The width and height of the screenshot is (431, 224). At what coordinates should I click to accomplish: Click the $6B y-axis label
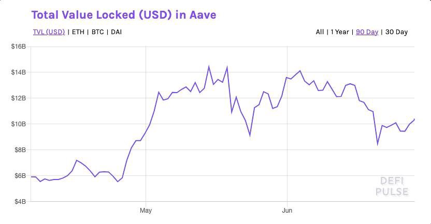point(20,176)
